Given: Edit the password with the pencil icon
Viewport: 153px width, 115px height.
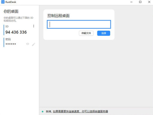Looking at the screenshot, I should [x=34, y=44].
